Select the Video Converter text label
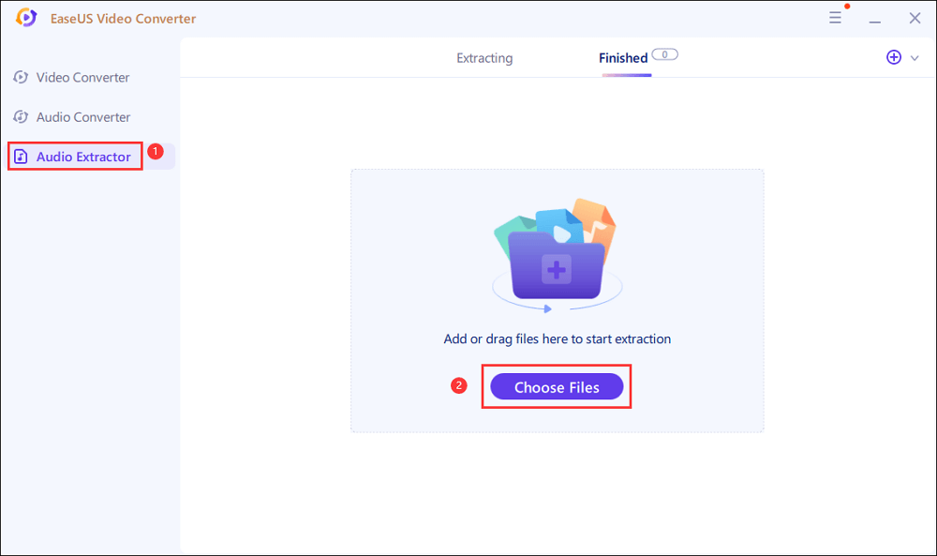The height and width of the screenshot is (556, 937). pyautogui.click(x=82, y=77)
